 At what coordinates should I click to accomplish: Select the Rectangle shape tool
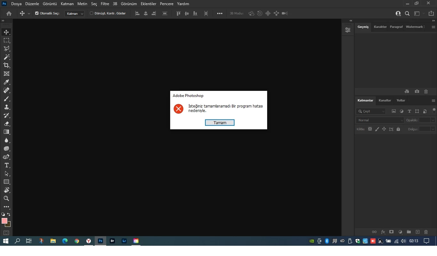point(6,182)
